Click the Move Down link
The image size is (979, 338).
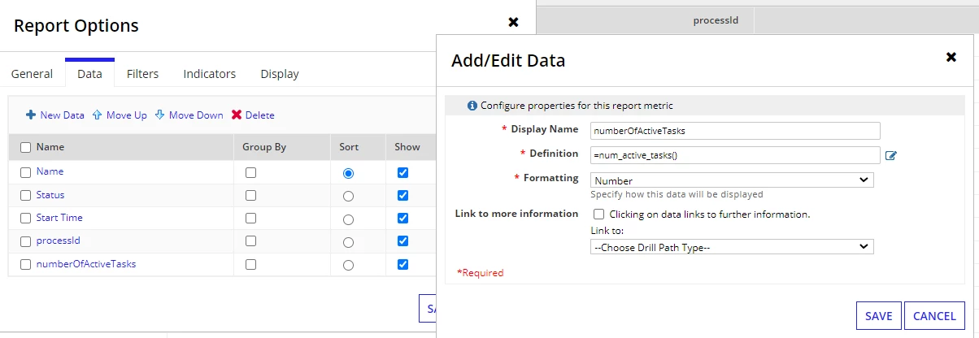(x=196, y=115)
